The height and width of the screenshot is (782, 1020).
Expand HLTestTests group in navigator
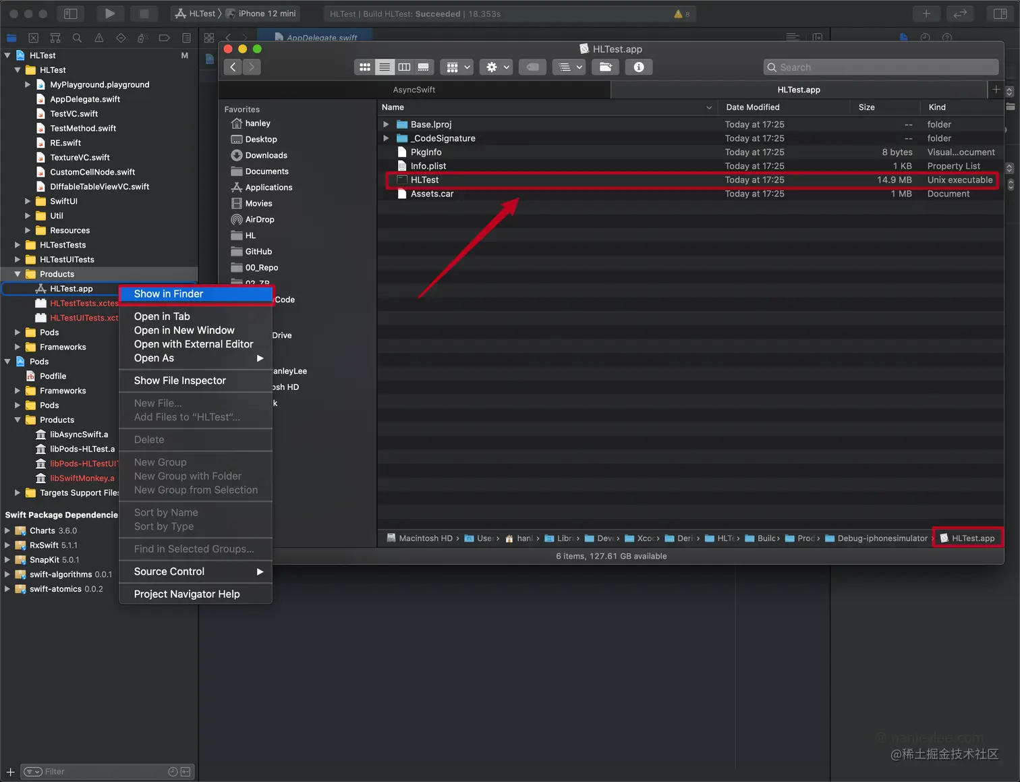tap(18, 245)
